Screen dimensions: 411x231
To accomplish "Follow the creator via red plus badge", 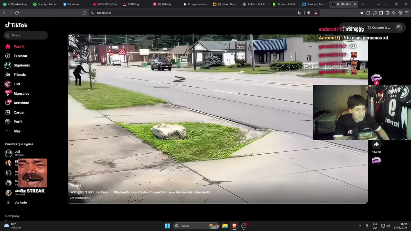I will 376,83.
